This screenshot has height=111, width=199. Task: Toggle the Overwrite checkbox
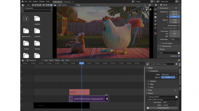(x=179, y=56)
